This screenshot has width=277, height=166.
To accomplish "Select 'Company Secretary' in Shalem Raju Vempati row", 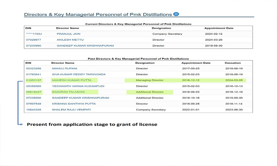I will click(151, 110).
